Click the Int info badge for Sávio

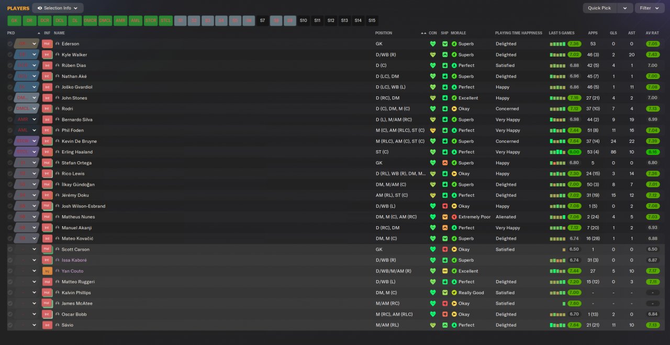coord(47,325)
